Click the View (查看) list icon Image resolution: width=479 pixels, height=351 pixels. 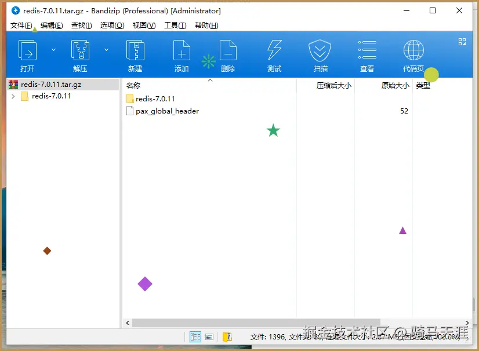tap(367, 50)
